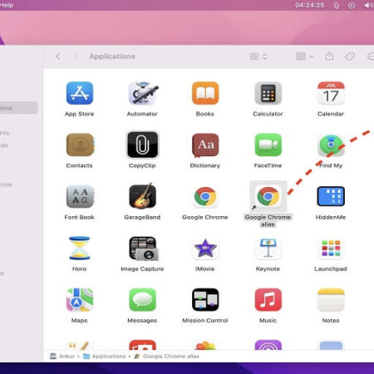Select the Dictionary app icon
Viewport: 374px width, 374px height.
pos(205,145)
